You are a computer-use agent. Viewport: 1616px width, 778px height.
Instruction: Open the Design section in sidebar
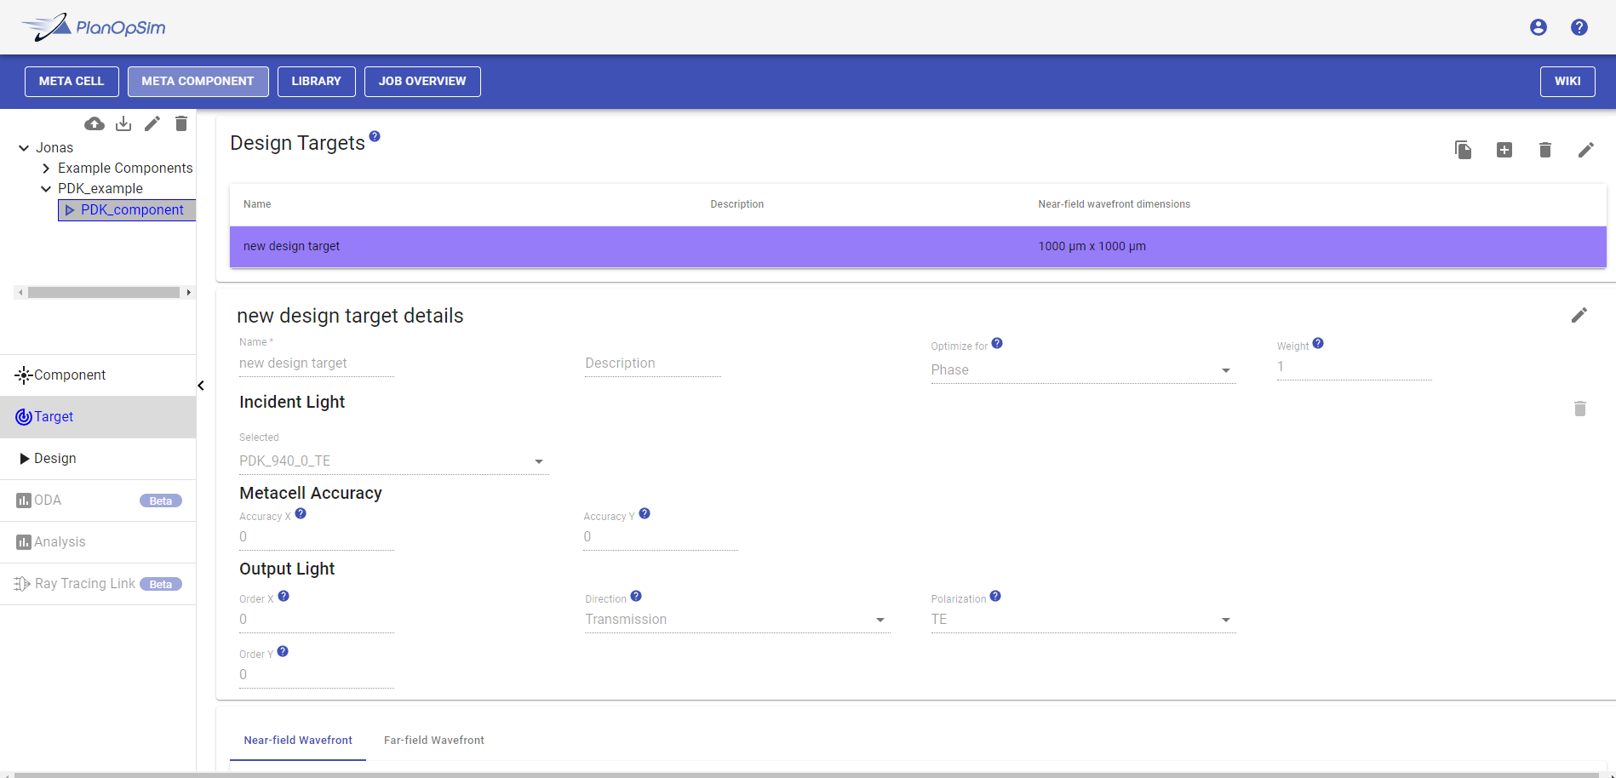coord(55,459)
